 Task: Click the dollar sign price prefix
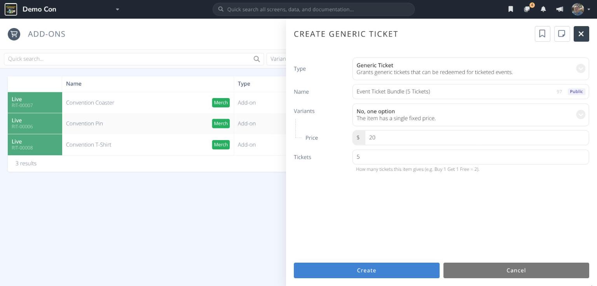coord(358,137)
